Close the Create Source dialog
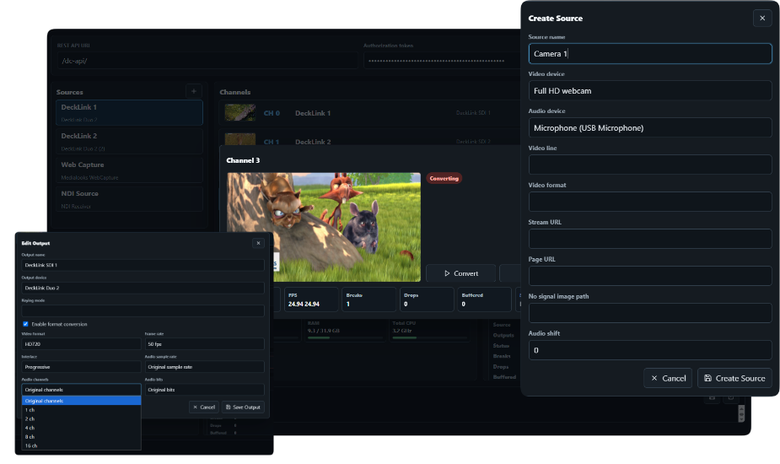The height and width of the screenshot is (464, 780). click(762, 19)
